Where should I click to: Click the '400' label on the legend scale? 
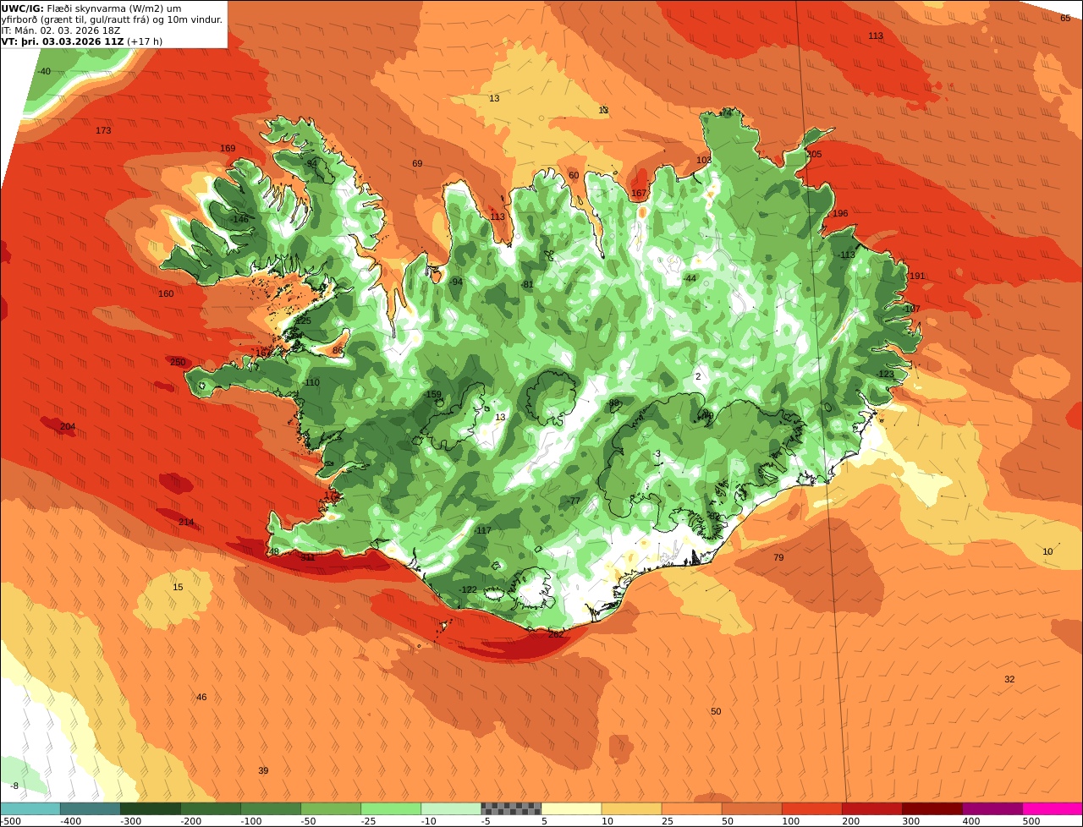pyautogui.click(x=970, y=821)
